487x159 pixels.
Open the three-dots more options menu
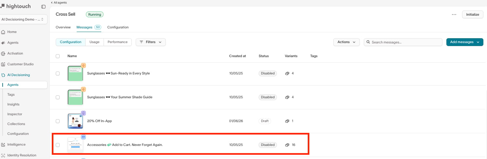point(454,15)
